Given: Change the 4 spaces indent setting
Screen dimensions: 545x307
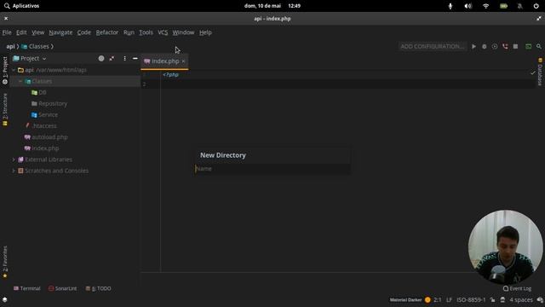Looking at the screenshot, I should tap(520, 299).
